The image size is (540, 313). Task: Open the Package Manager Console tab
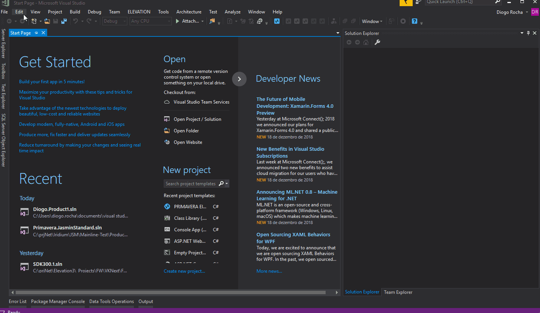click(58, 301)
